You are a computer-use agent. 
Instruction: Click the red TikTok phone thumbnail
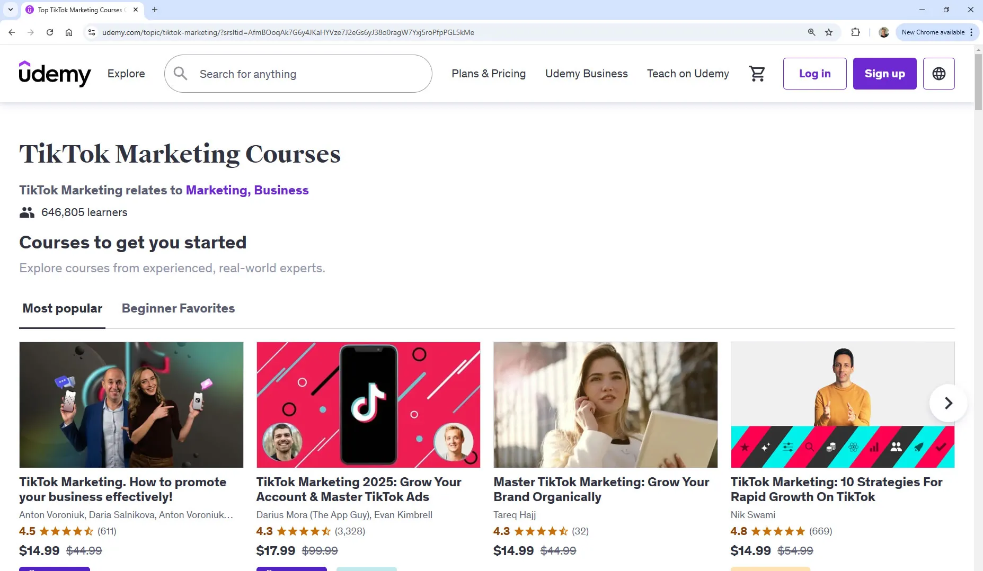[368, 405]
